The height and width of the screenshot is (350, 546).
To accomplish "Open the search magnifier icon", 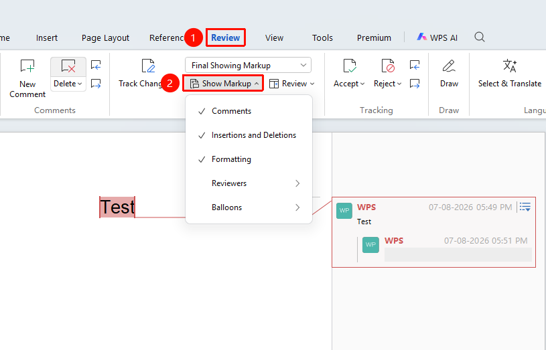I will coord(480,37).
